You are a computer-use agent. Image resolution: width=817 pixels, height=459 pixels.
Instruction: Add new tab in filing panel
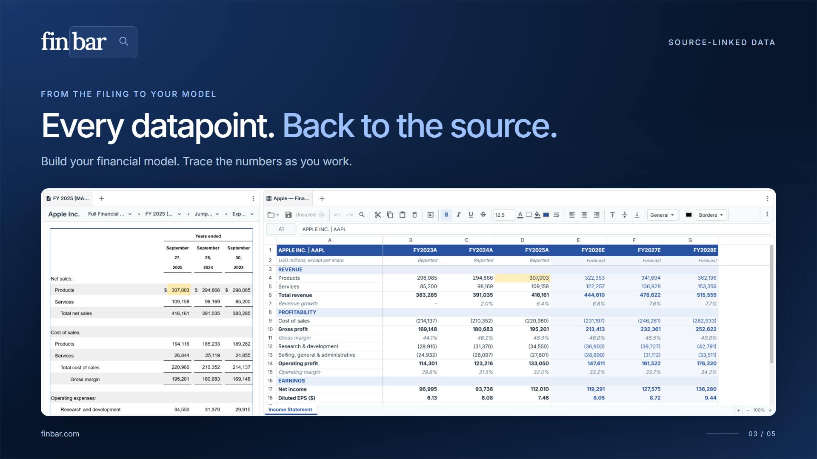102,198
